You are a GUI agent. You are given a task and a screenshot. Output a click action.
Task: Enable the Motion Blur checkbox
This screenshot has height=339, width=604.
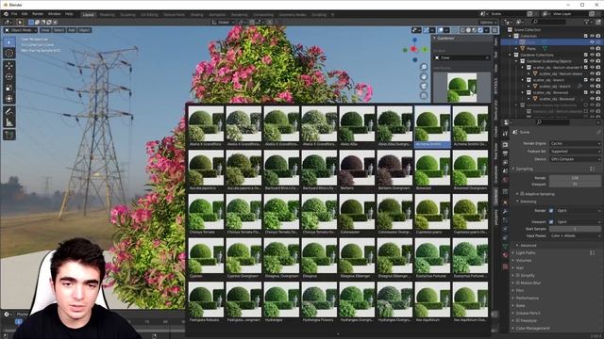pos(518,282)
